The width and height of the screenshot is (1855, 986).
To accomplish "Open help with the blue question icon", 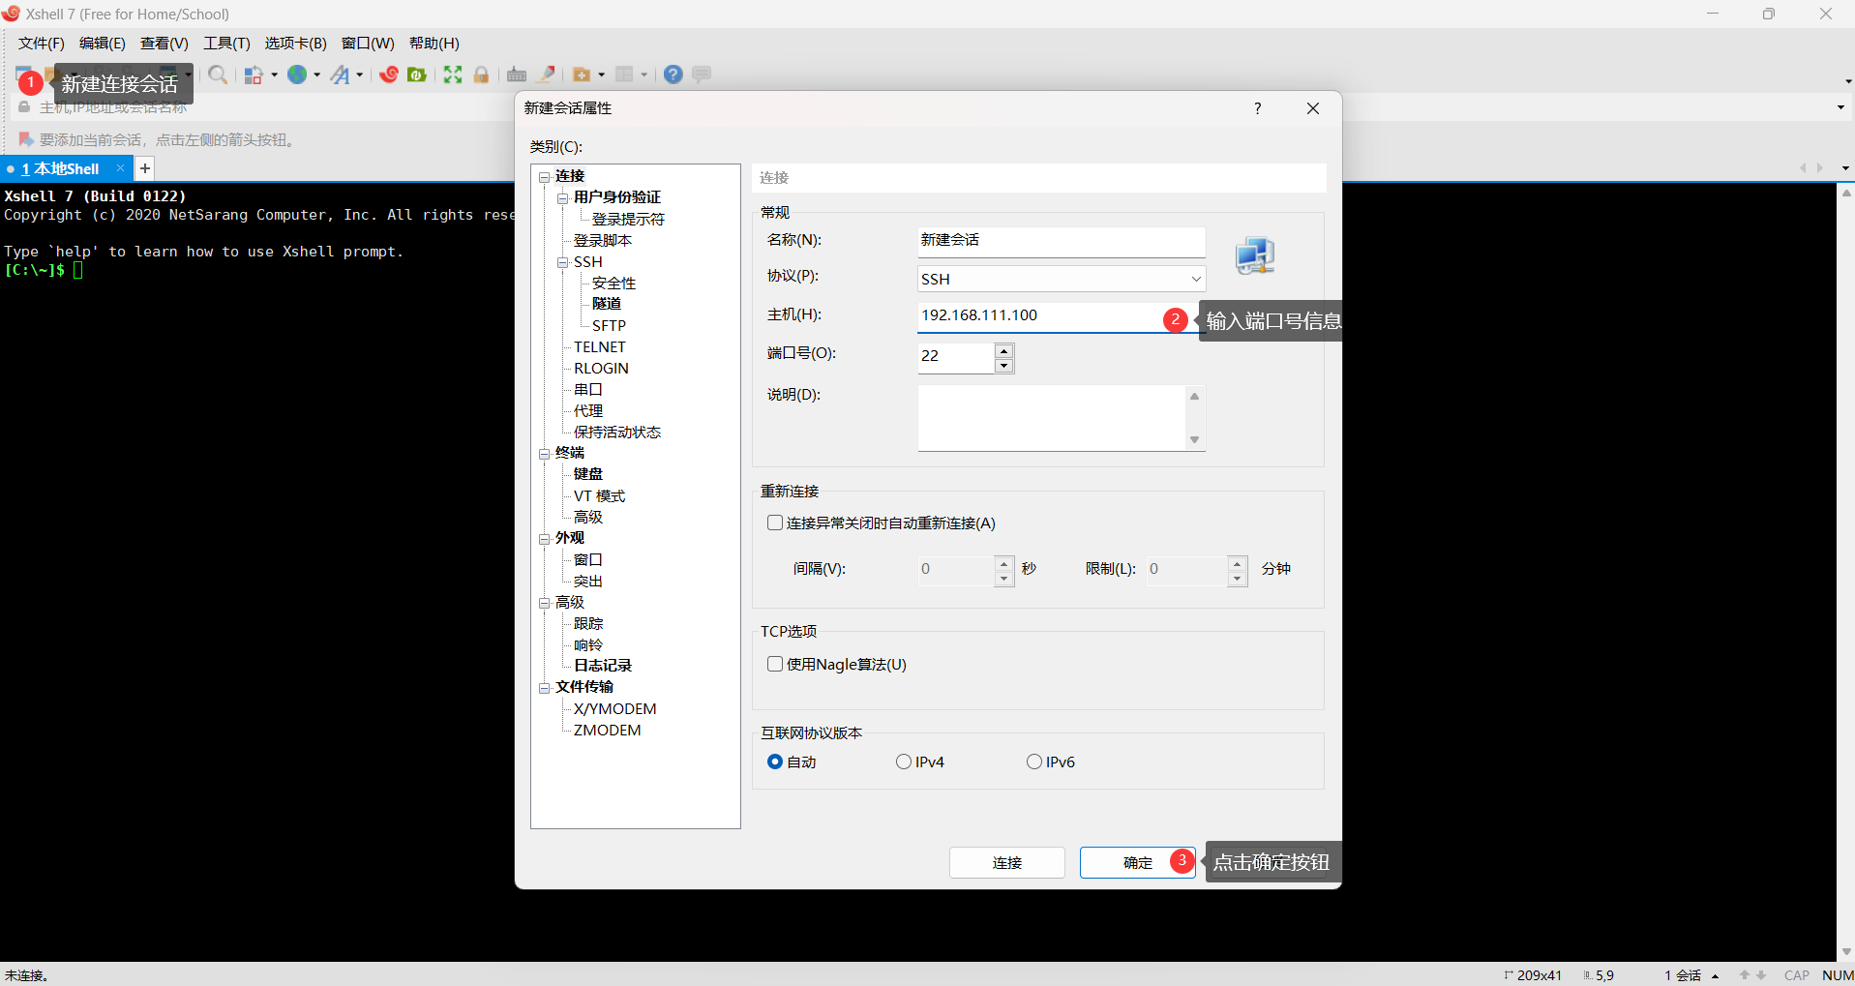I will pyautogui.click(x=673, y=75).
